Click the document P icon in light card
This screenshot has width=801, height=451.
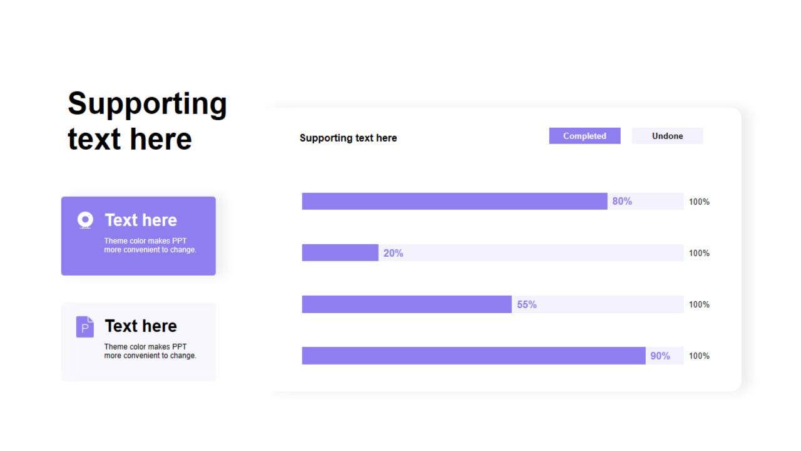point(85,327)
